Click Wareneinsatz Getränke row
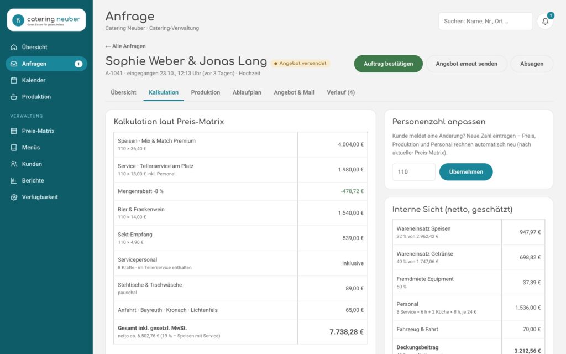This screenshot has height=354, width=566. pos(469,258)
